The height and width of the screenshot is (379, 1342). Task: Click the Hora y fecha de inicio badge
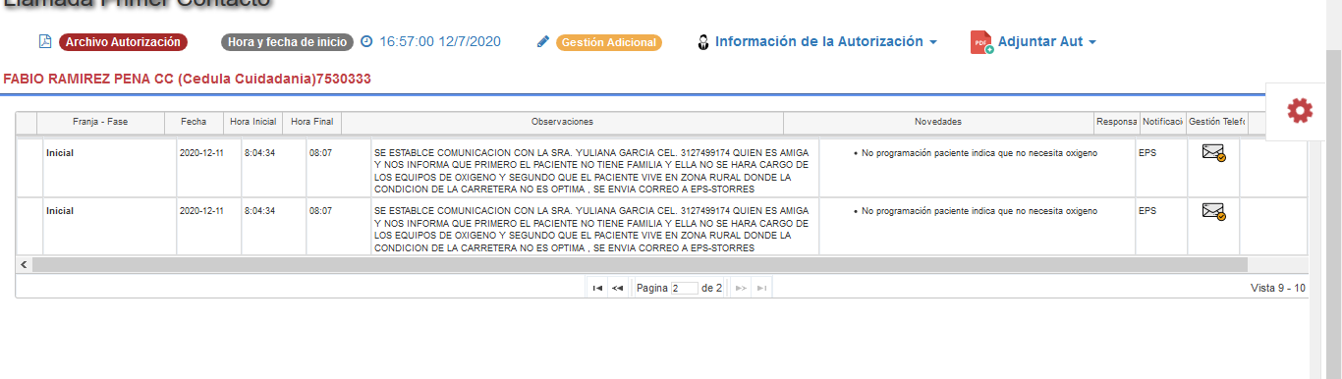coord(287,43)
